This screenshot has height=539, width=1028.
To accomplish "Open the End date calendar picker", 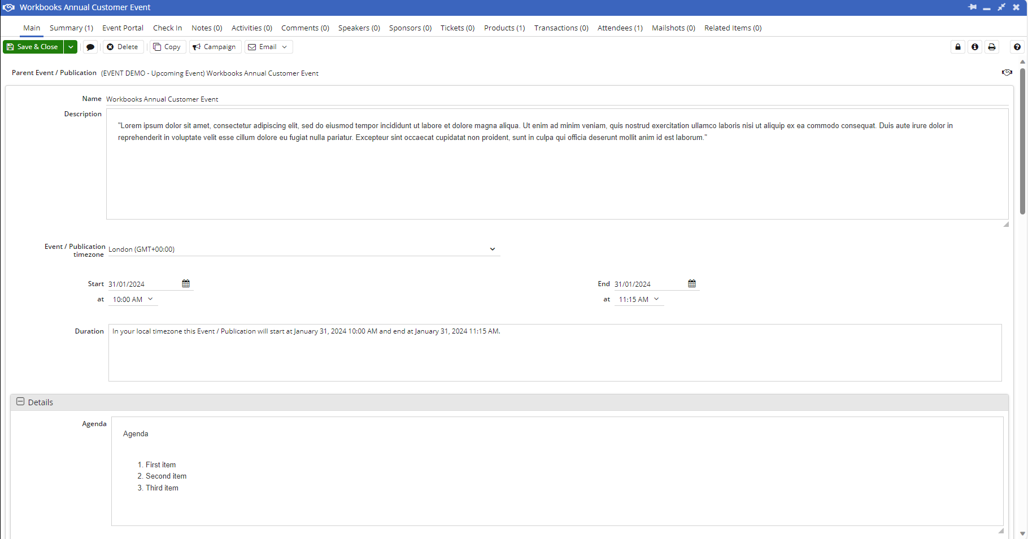I will (692, 283).
